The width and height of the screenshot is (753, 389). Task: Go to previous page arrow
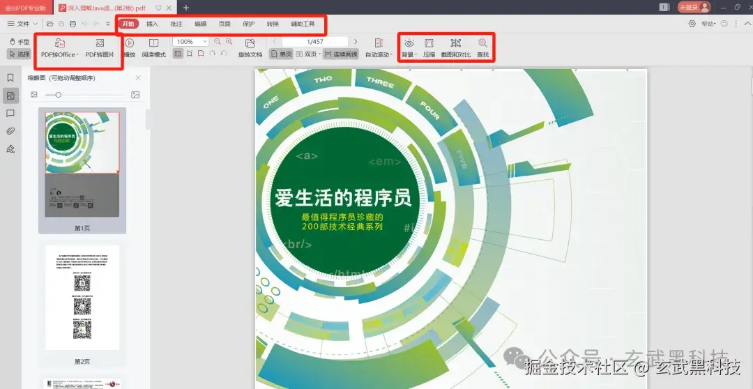click(275, 42)
